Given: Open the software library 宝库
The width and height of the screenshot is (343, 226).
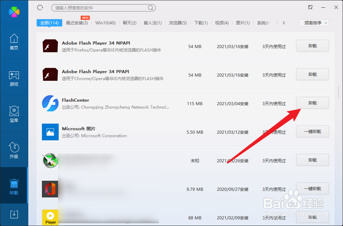Looking at the screenshot, I should [x=14, y=115].
